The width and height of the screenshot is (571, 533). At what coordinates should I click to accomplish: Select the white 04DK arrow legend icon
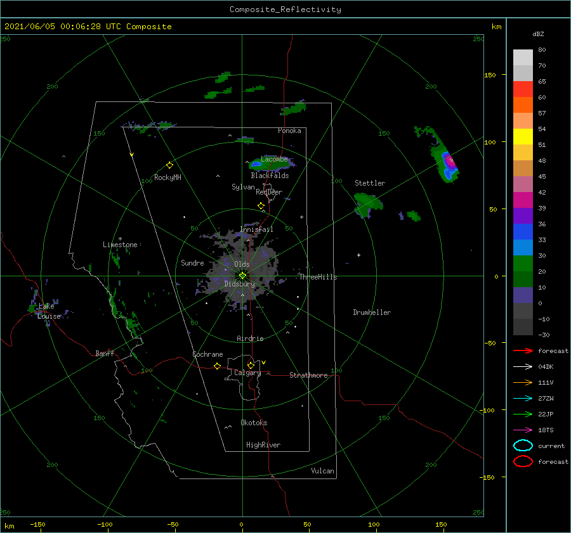click(x=523, y=366)
